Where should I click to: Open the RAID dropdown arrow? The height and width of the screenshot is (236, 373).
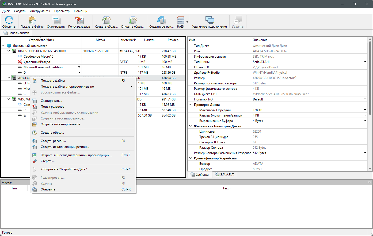click(187, 22)
